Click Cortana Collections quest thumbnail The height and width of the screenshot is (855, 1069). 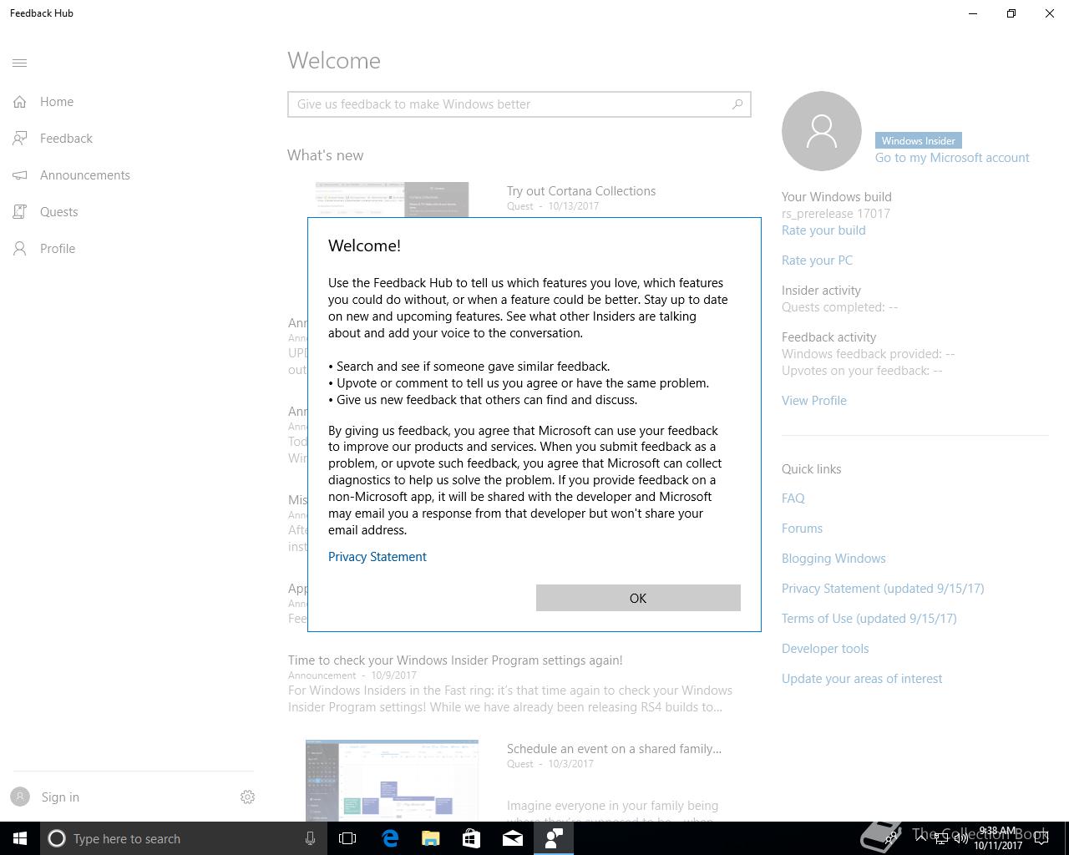pyautogui.click(x=392, y=200)
